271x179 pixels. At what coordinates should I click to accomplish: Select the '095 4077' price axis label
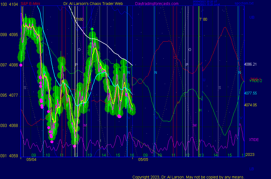(x=9, y=95)
